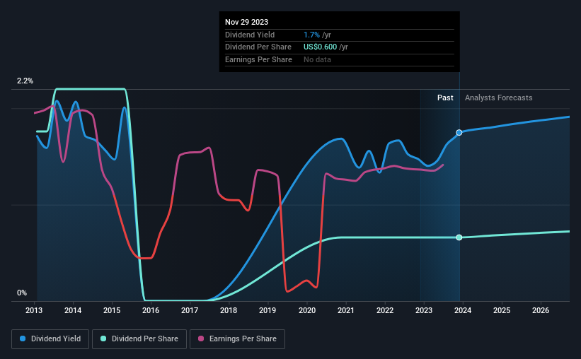Click the 2026 x-axis label
Image resolution: width=581 pixels, height=359 pixels.
point(541,310)
